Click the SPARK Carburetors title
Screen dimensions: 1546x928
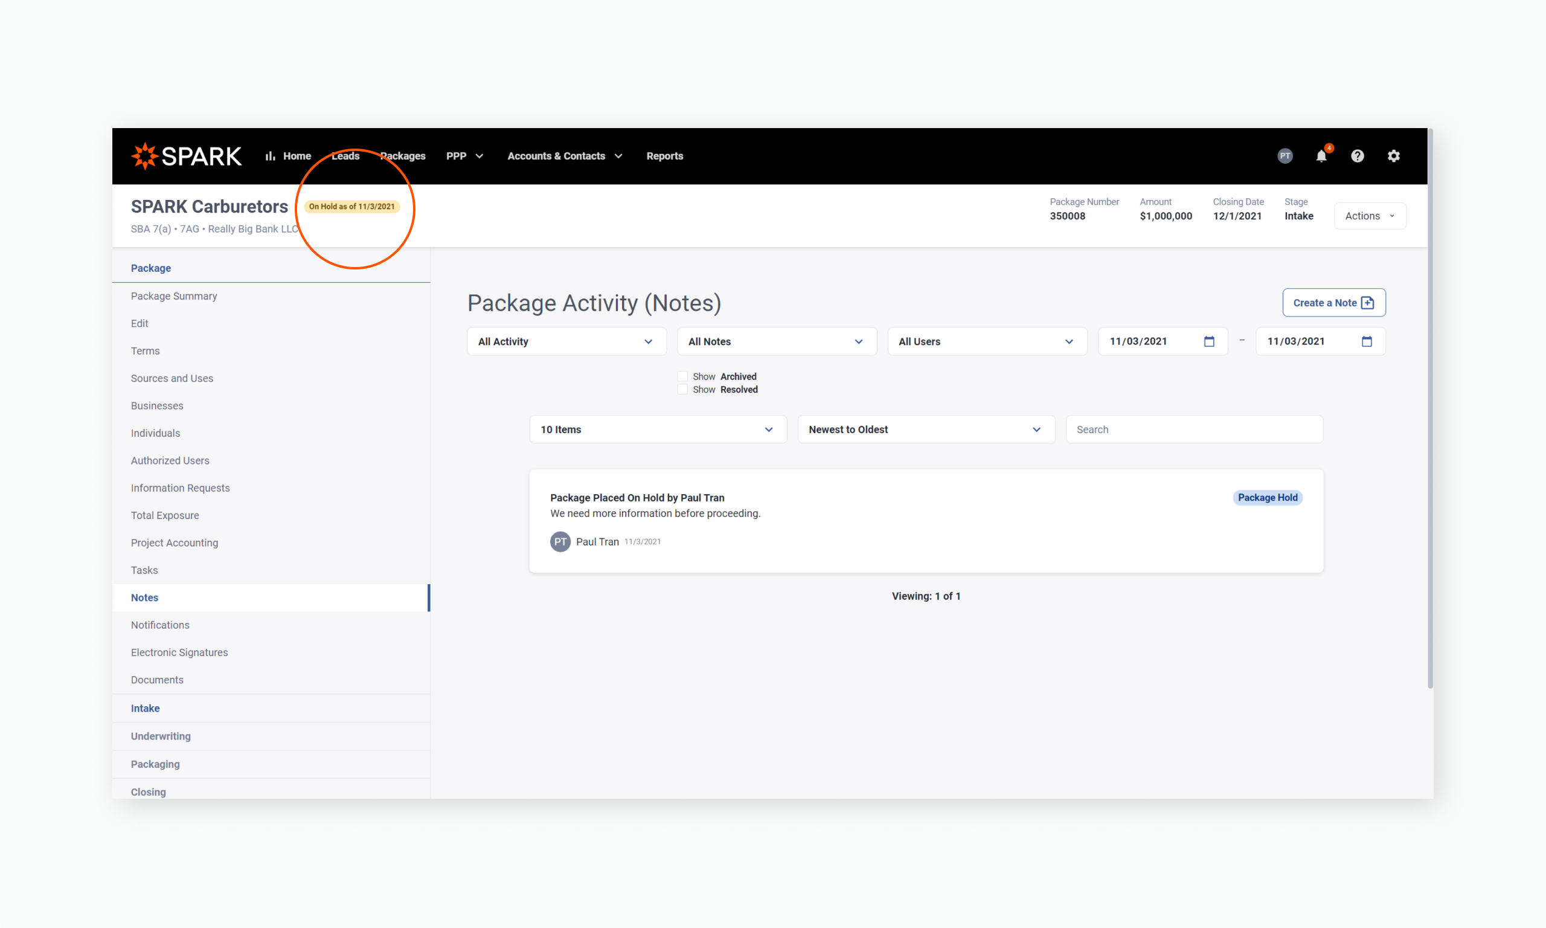click(210, 207)
